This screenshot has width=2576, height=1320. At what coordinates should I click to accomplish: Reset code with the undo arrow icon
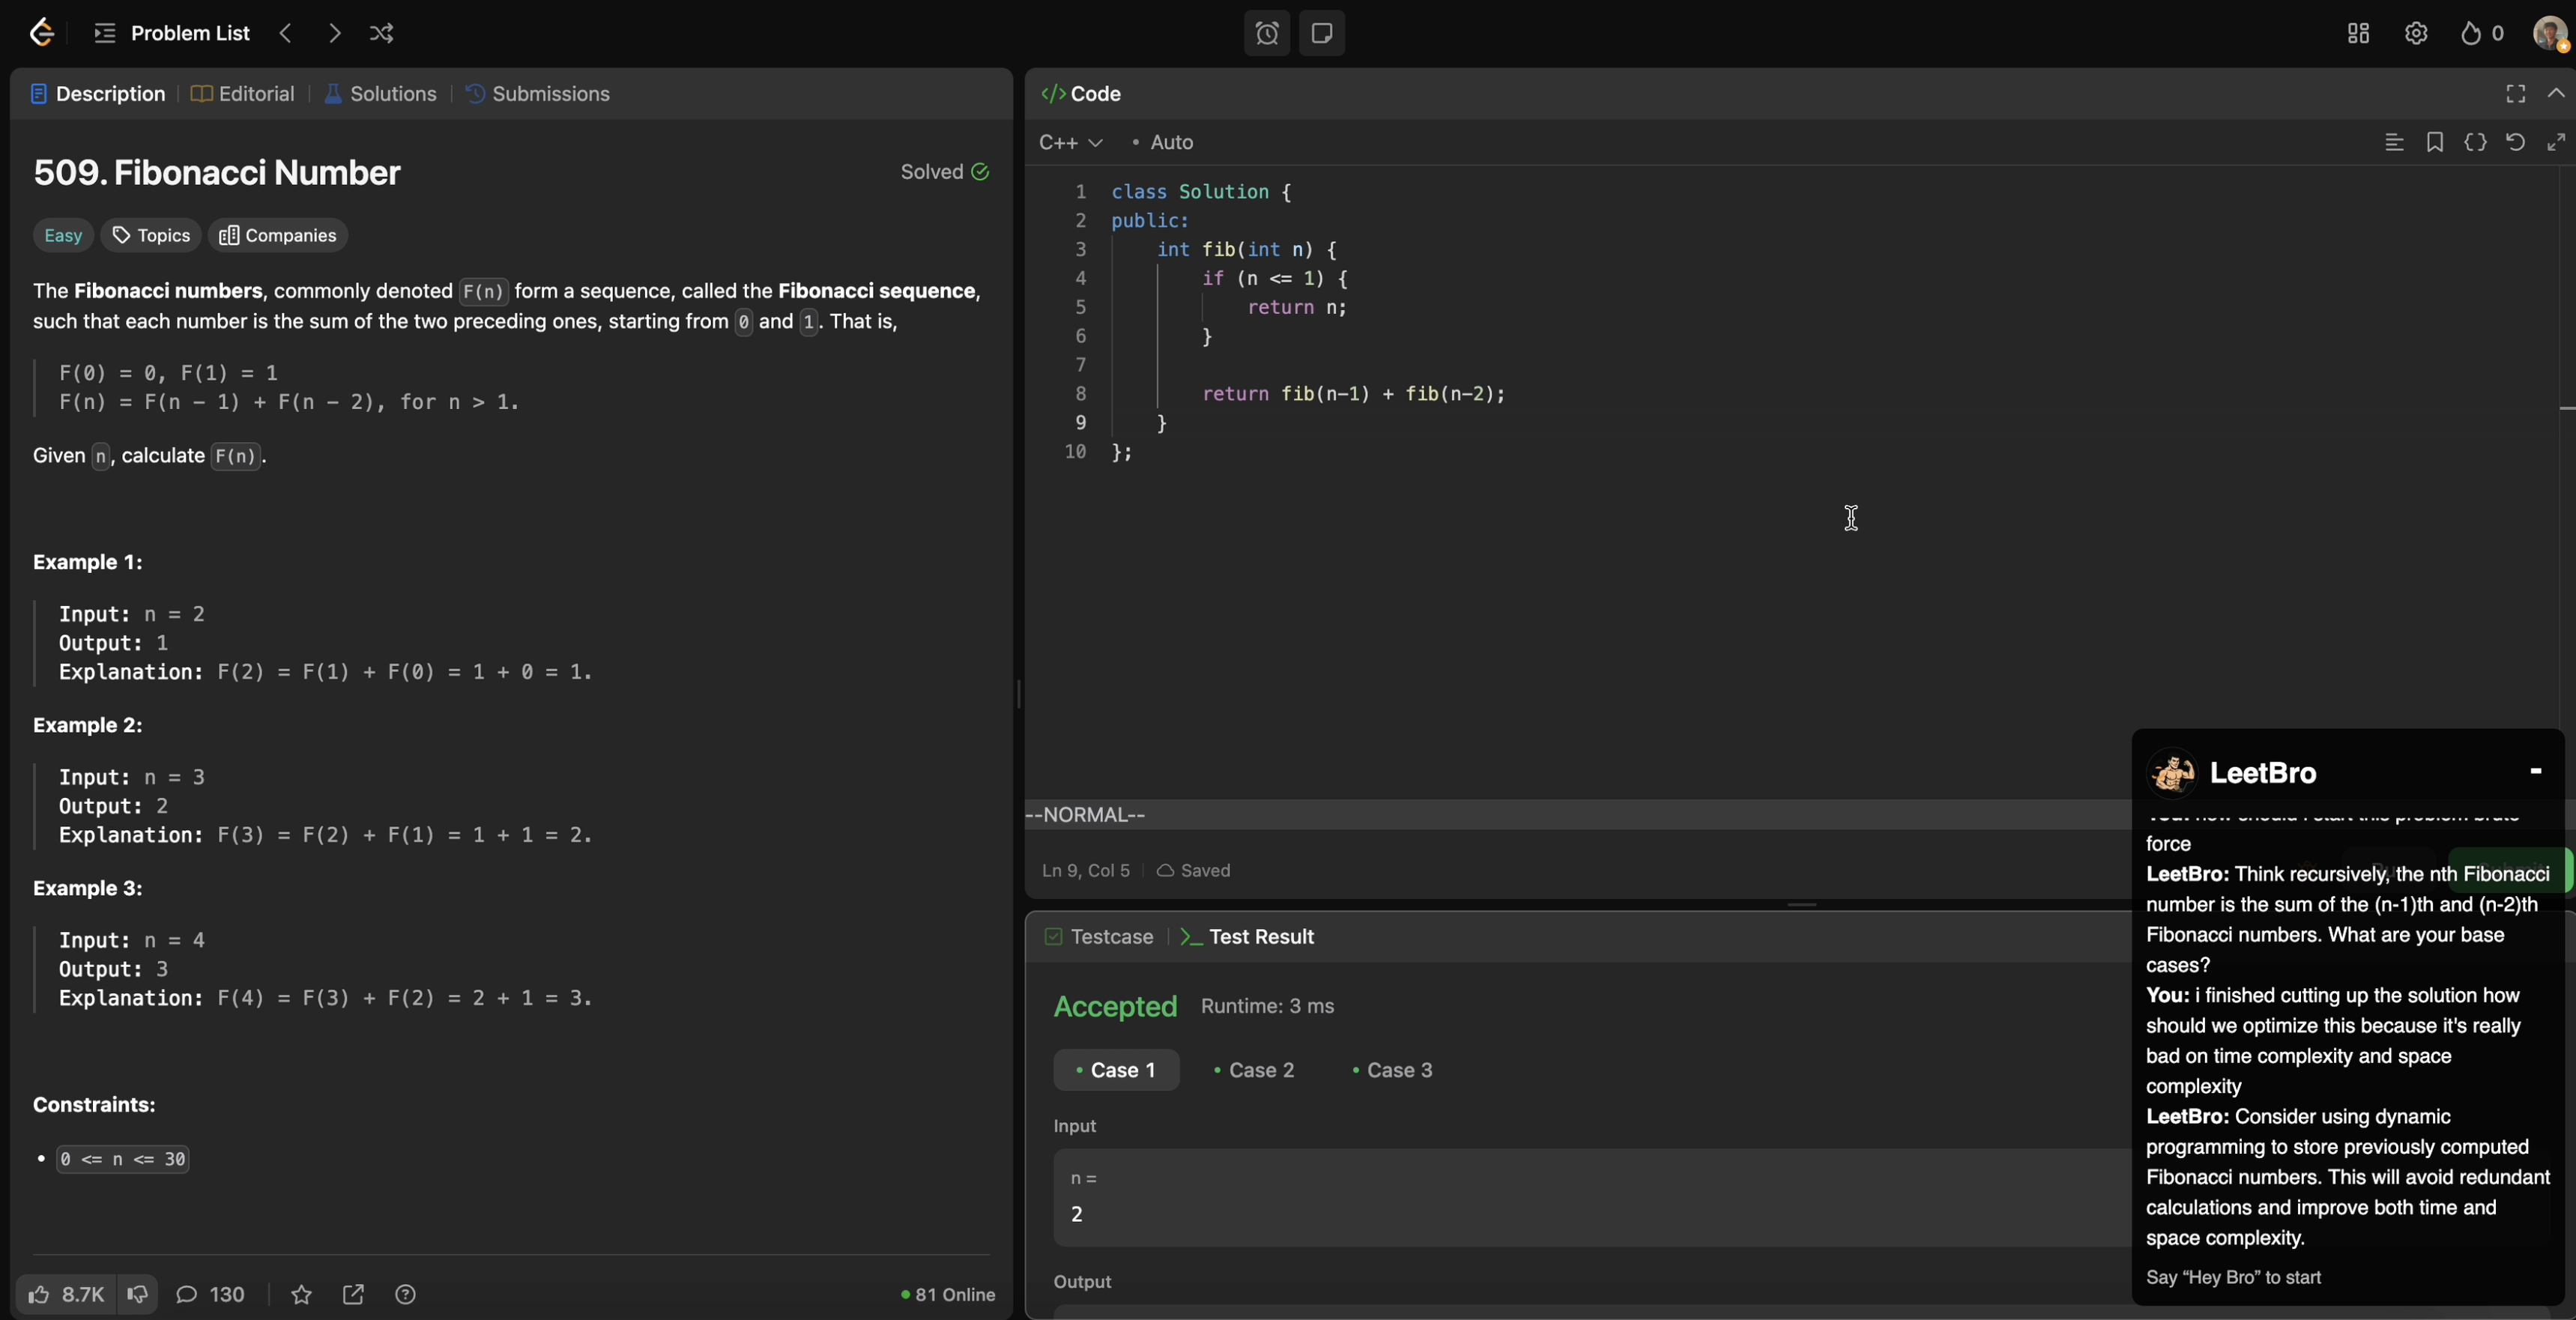2515,142
